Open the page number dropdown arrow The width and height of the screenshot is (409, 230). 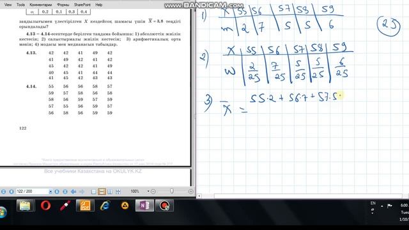(50, 192)
